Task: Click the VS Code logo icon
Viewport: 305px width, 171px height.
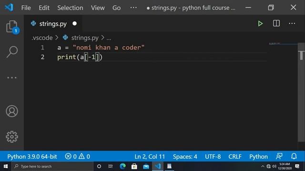Action: tap(9, 8)
